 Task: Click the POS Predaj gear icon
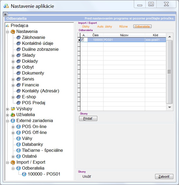pos(18,103)
